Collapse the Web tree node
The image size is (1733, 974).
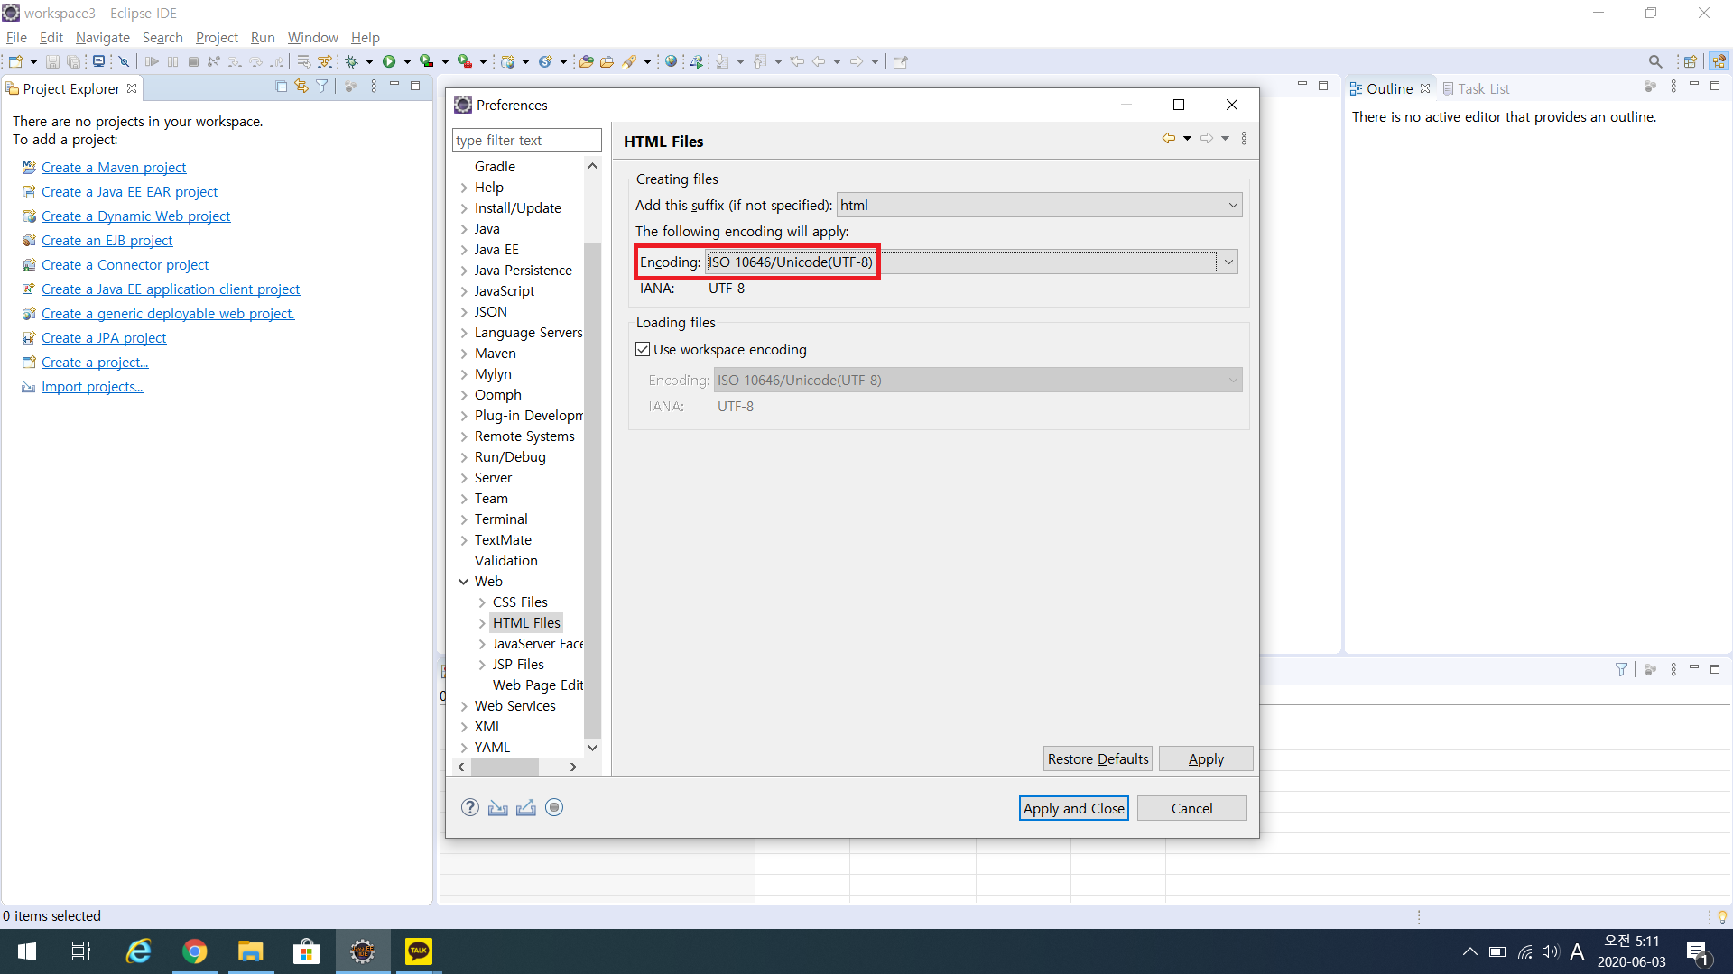[x=464, y=582]
